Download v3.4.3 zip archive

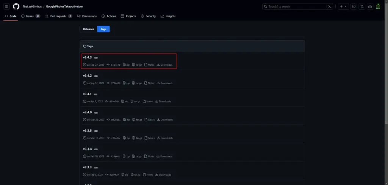coord(126,65)
